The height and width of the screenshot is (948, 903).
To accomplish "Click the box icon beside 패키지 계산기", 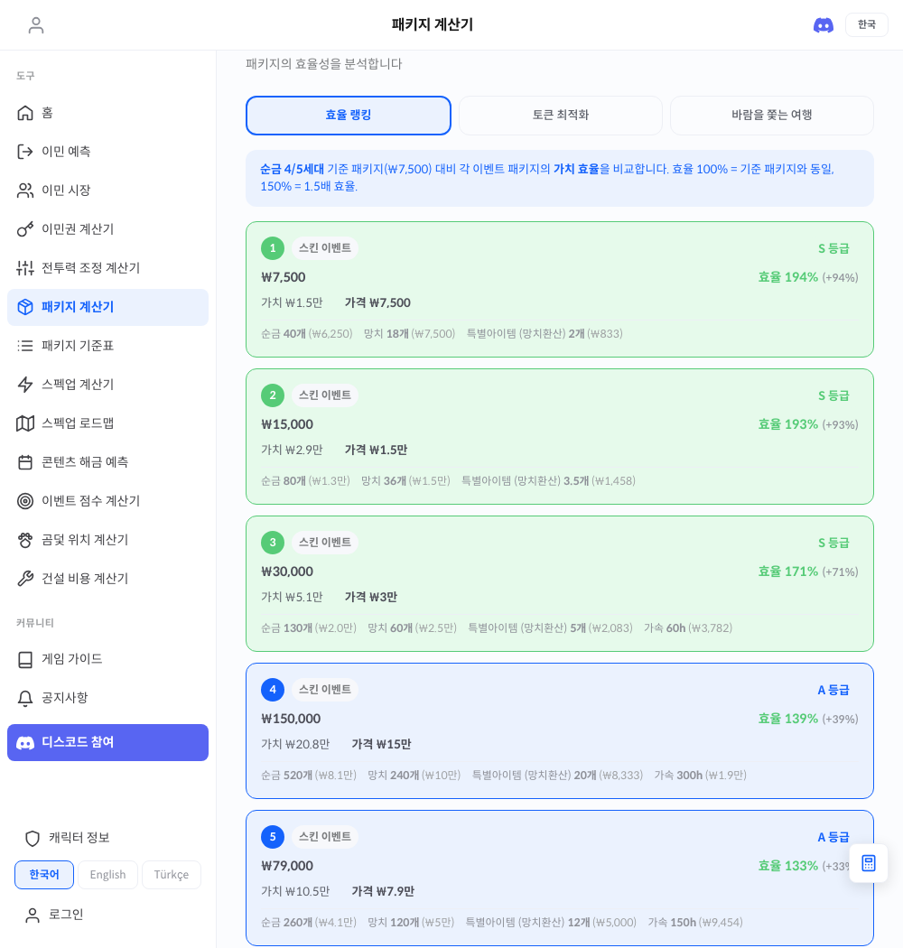I will tap(24, 307).
